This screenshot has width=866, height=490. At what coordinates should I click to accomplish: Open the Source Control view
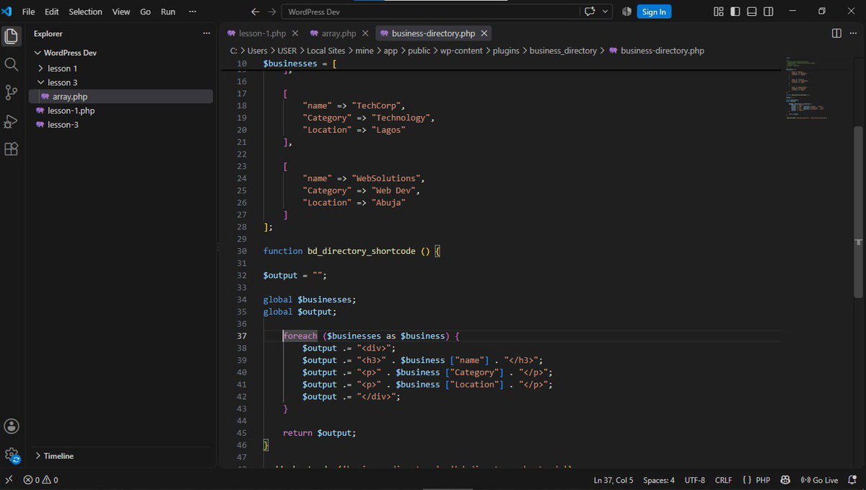11,92
